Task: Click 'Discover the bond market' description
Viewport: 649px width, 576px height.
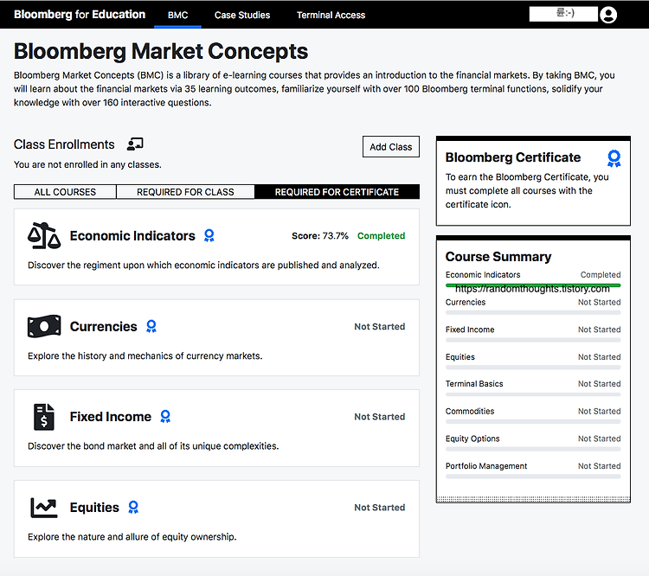Action: (153, 446)
